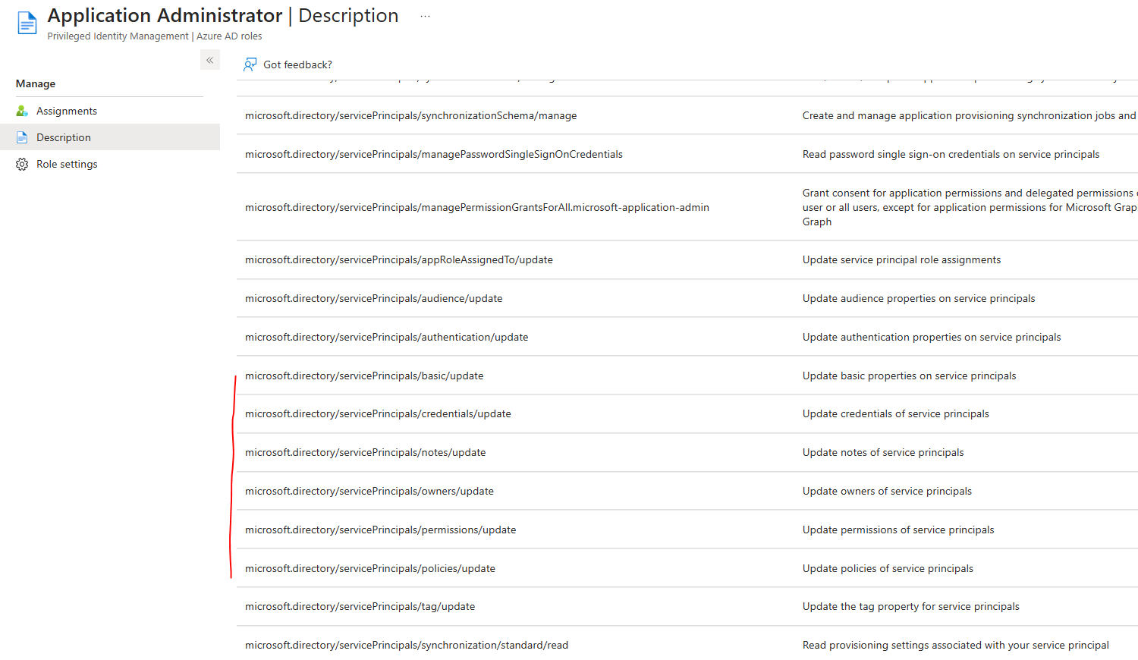Click the Description document icon in sidebar
The height and width of the screenshot is (660, 1138).
tap(24, 137)
